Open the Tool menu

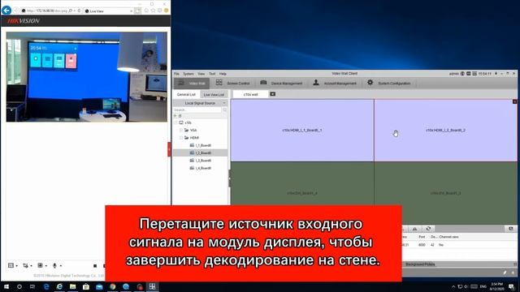click(212, 74)
